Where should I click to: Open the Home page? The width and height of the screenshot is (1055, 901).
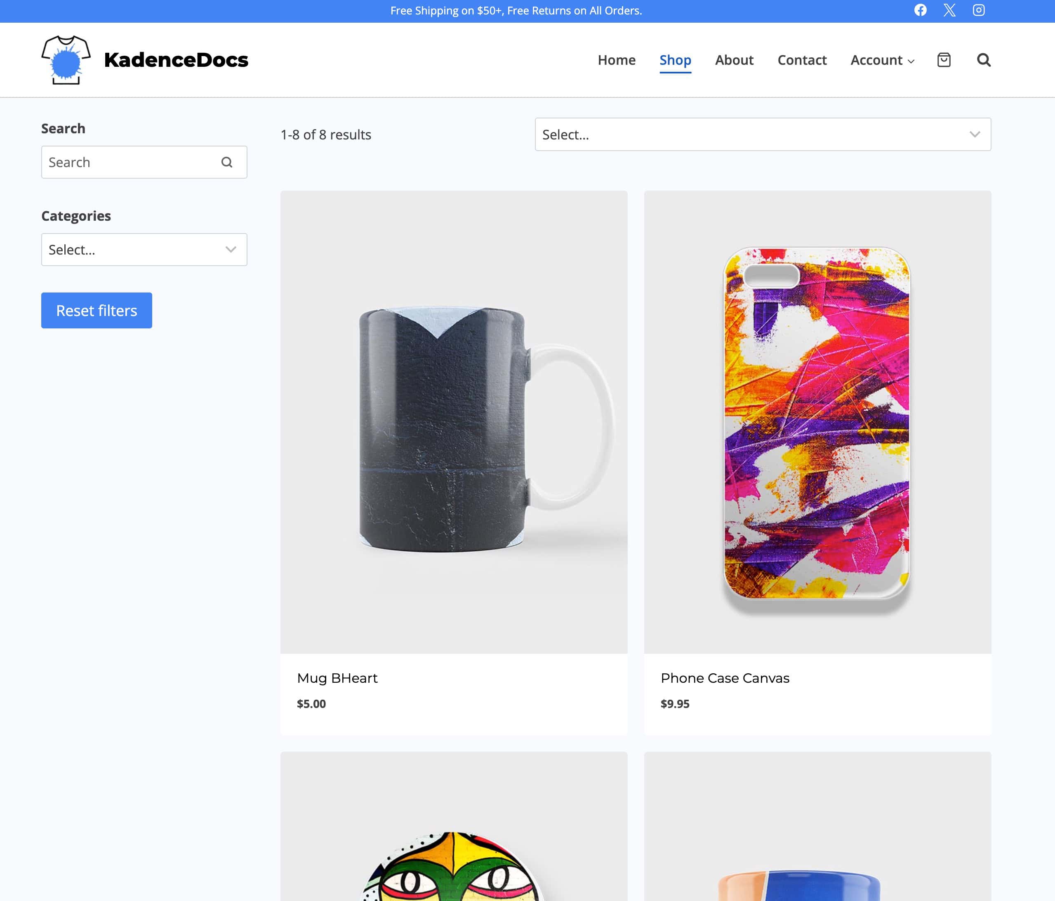coord(617,60)
